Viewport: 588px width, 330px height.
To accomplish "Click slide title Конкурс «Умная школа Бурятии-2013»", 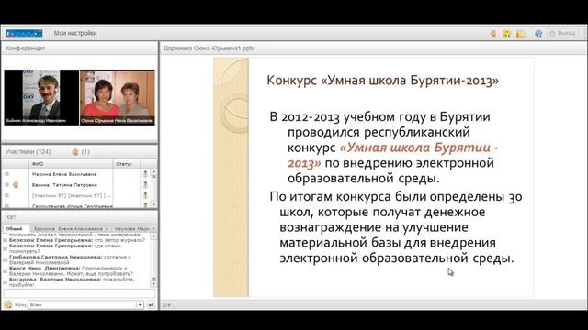I will (383, 81).
